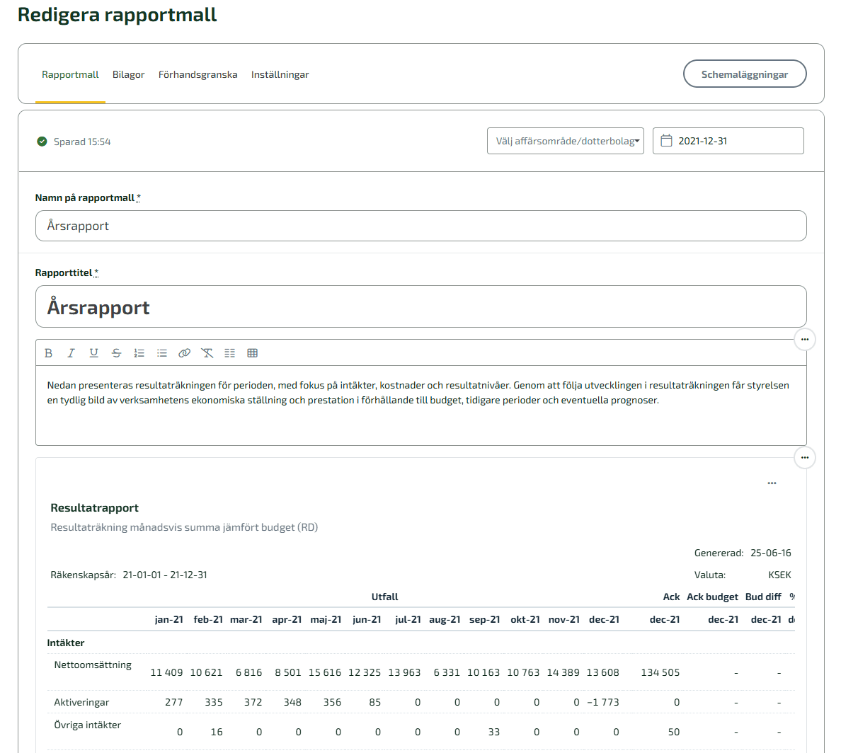
Task: Click the Aktiveringar dec-21 value −1 773
Action: (x=603, y=702)
